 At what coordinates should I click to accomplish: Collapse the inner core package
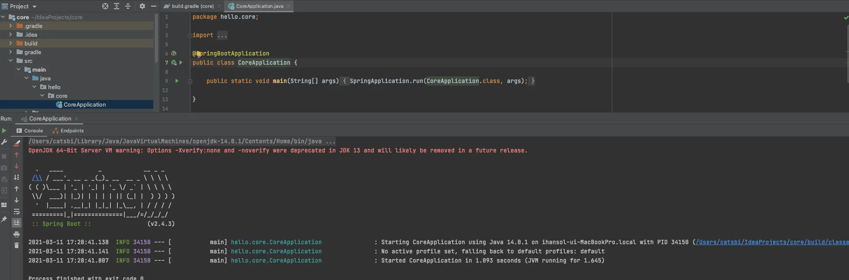tap(42, 96)
